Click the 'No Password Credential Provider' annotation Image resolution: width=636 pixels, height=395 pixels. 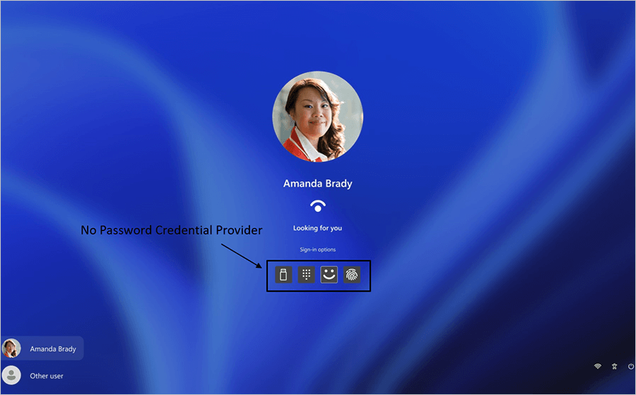point(172,230)
